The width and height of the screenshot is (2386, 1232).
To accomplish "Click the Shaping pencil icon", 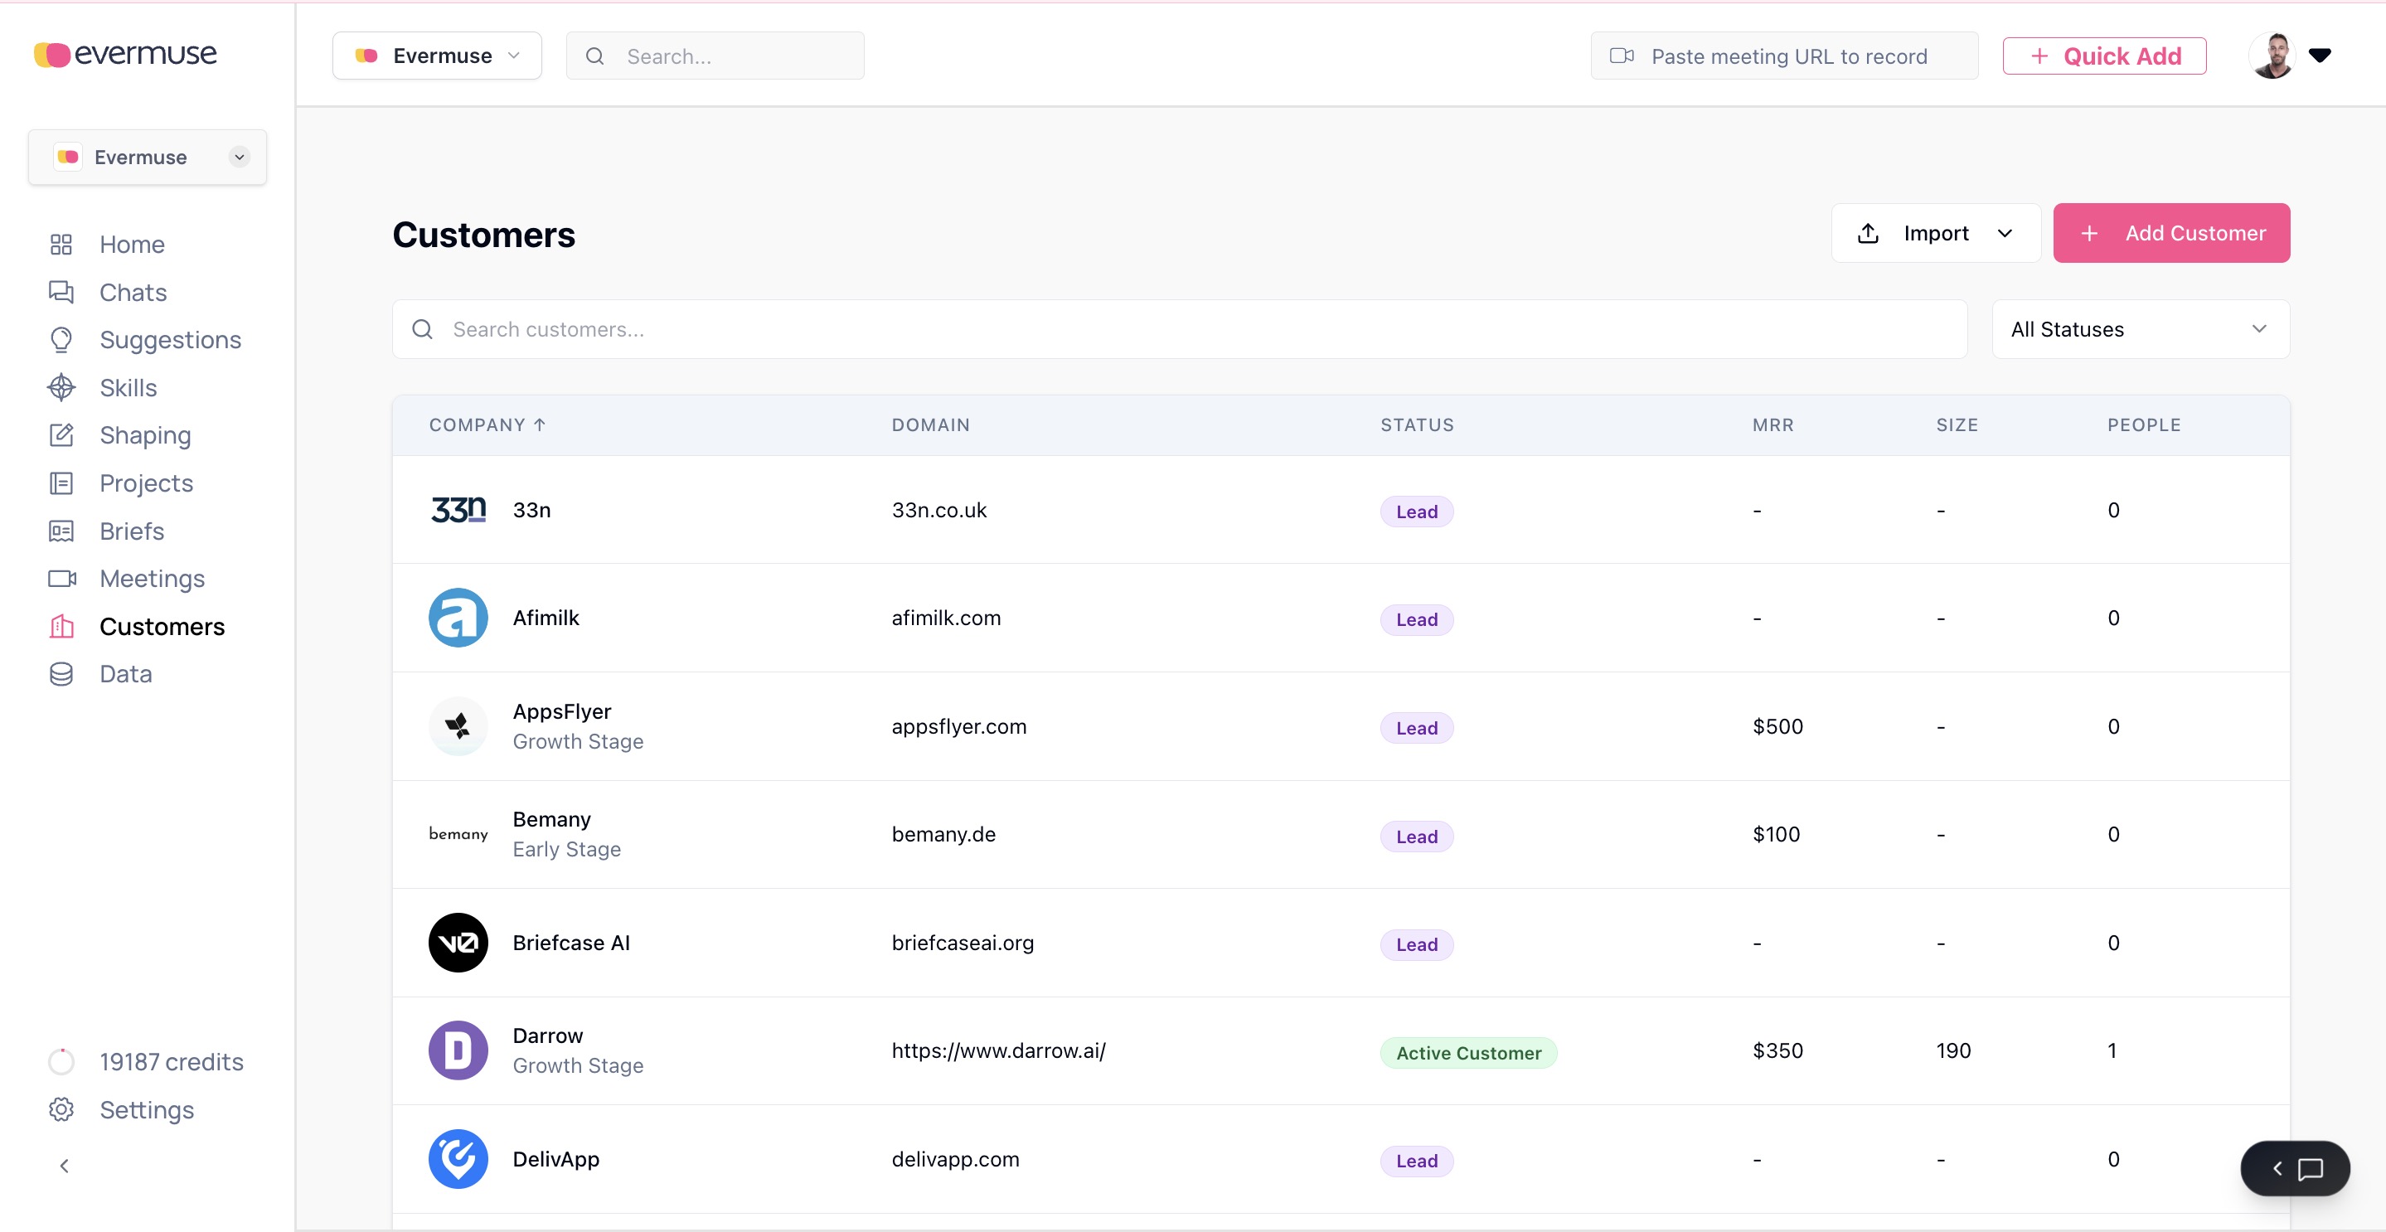I will [x=61, y=435].
